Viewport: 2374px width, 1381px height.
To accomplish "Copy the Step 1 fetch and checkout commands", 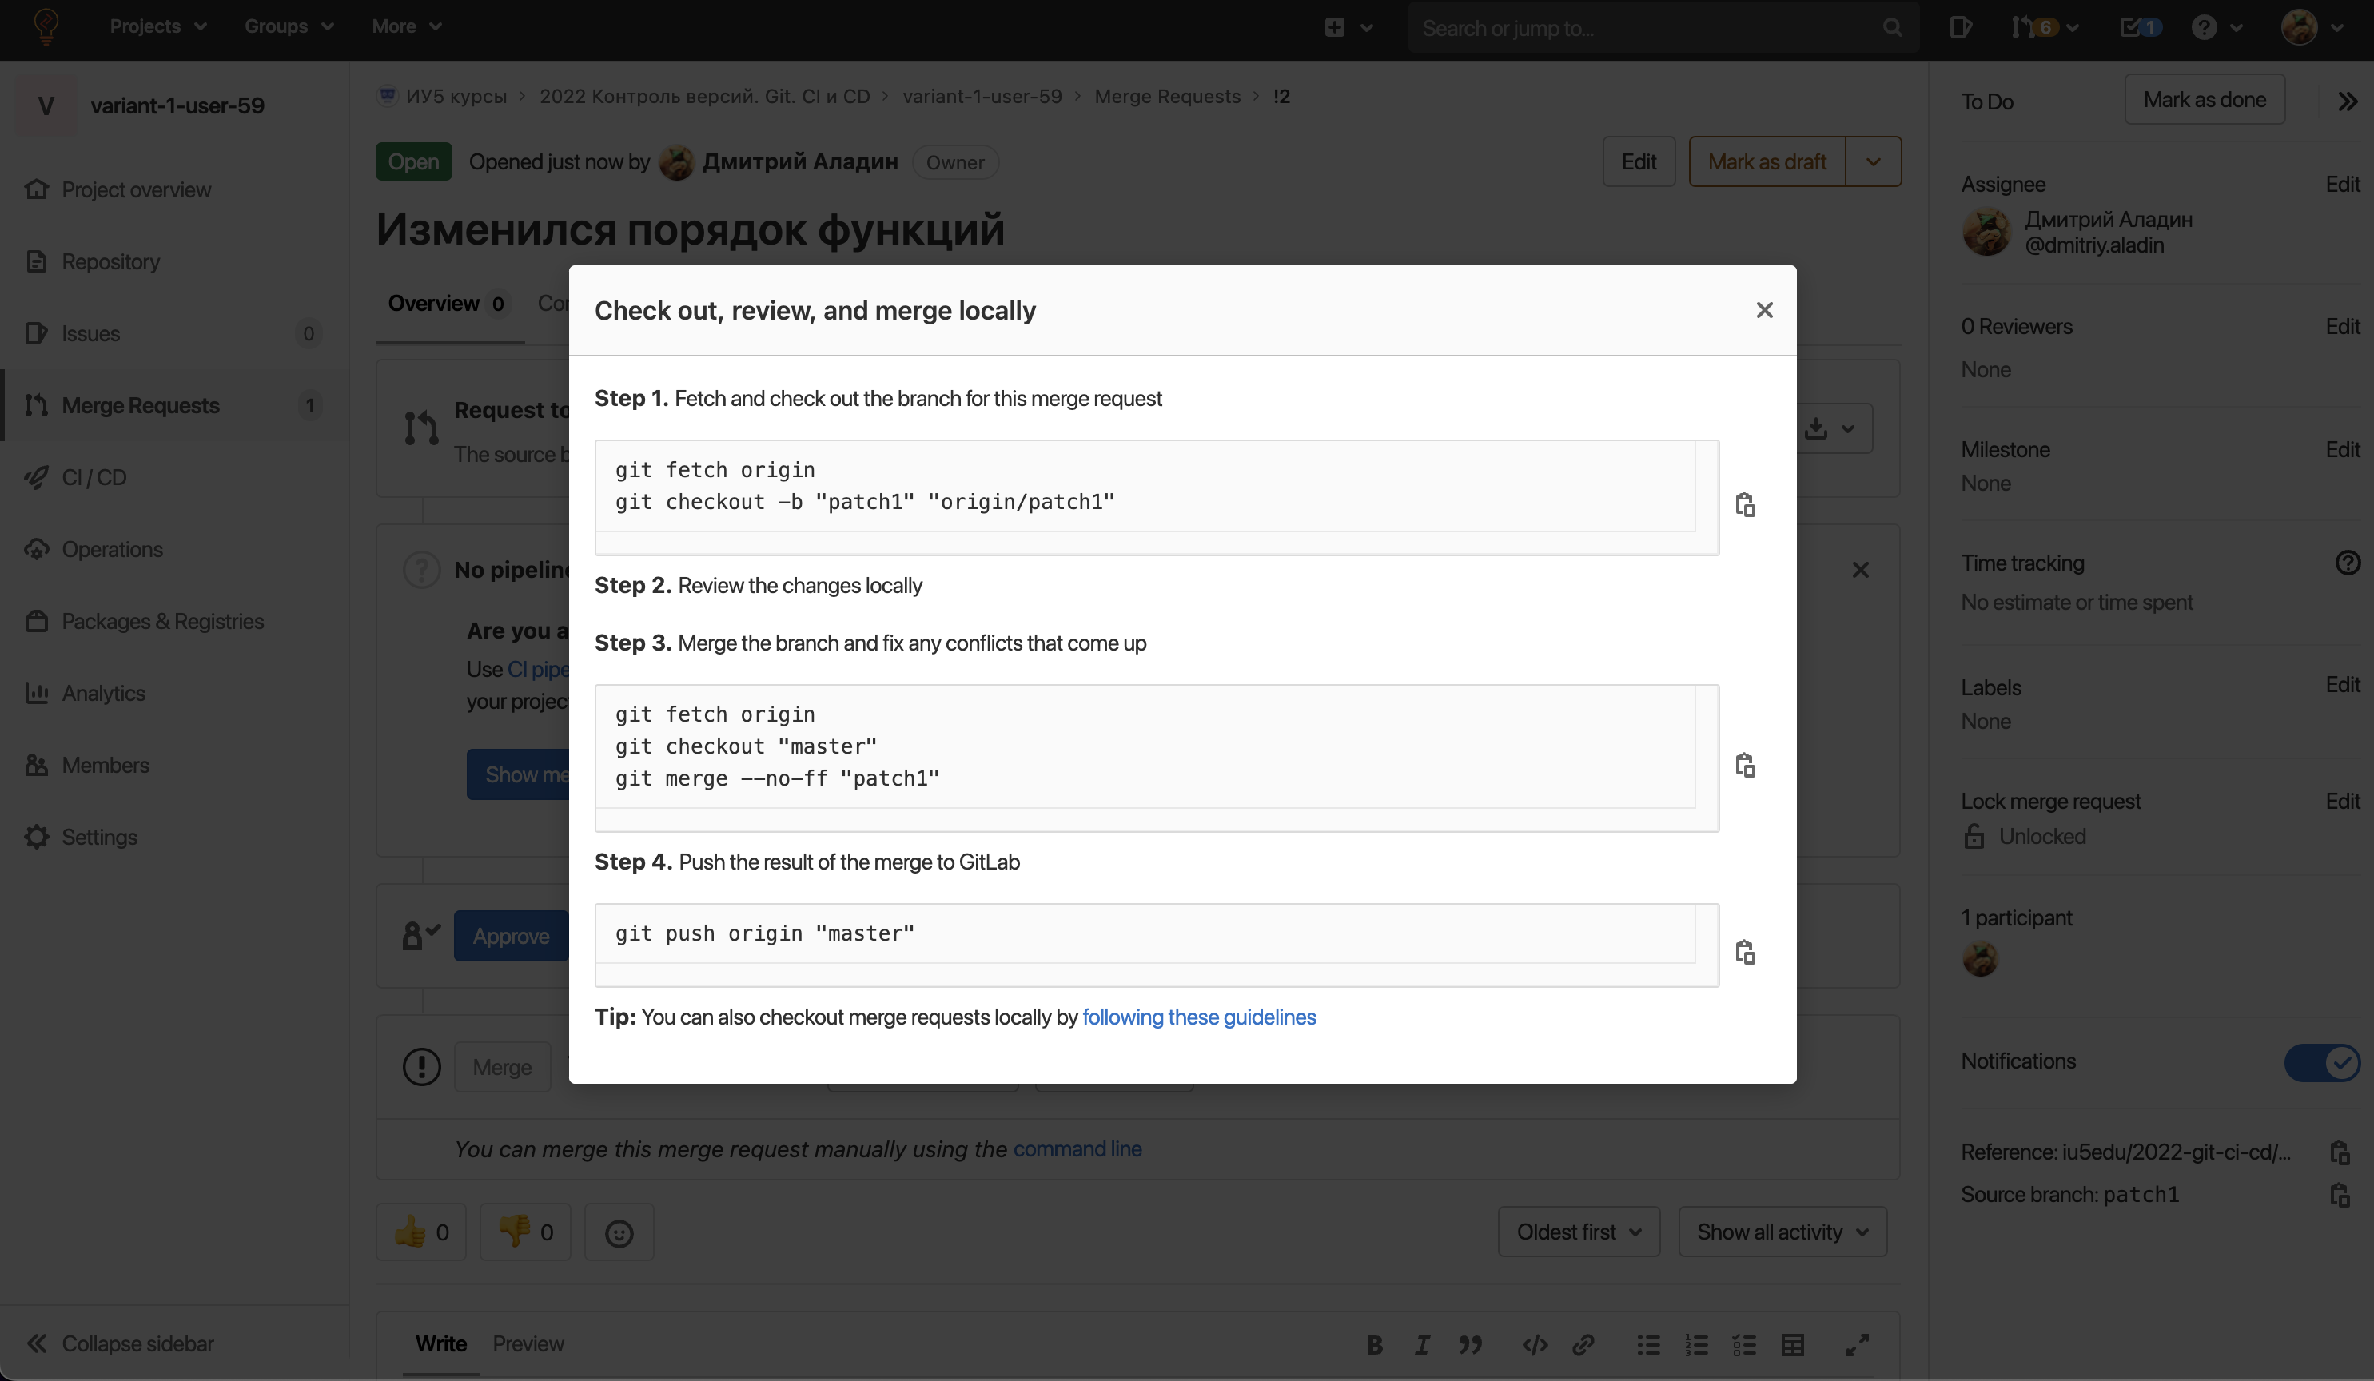I will coord(1745,505).
